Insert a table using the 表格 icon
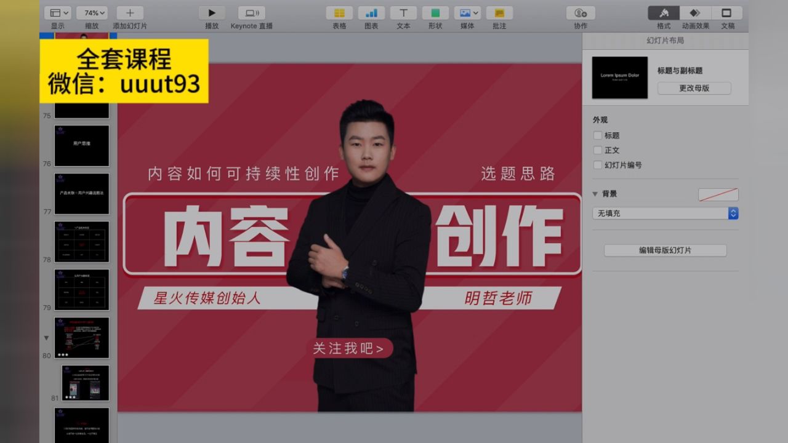The width and height of the screenshot is (788, 443). (339, 12)
